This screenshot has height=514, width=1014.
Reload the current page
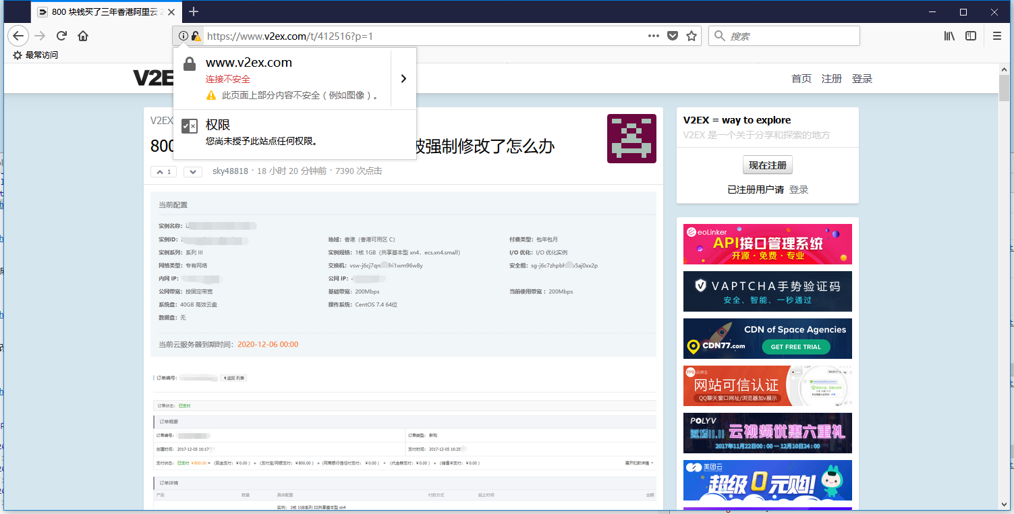point(61,36)
